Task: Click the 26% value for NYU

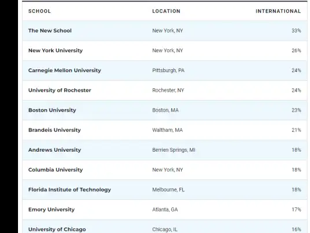Action: [x=296, y=51]
